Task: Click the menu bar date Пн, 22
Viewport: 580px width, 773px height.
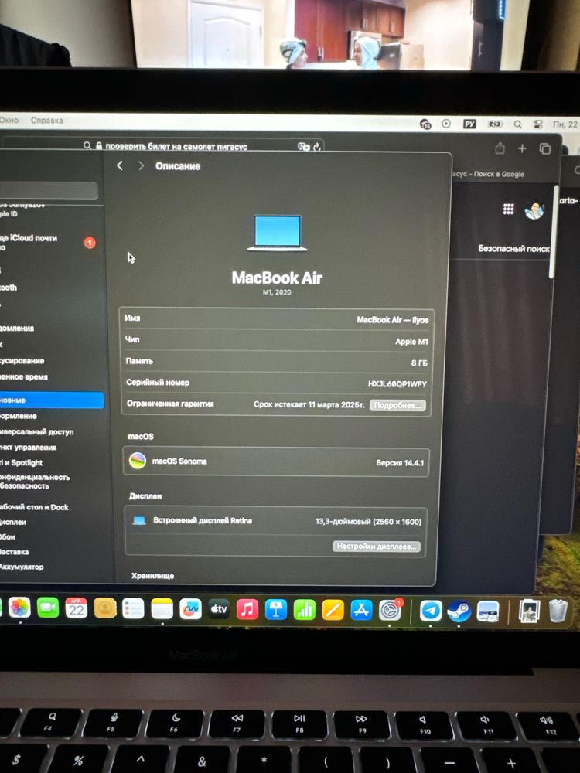Action: (x=566, y=124)
